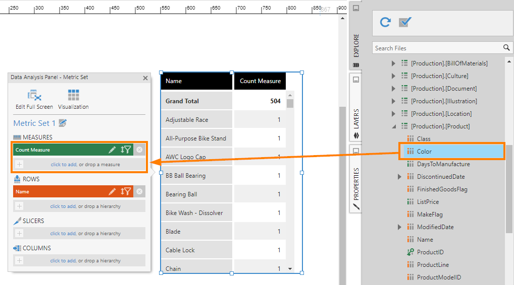Screen dimensions: 514x285
Task: Edit the Count Measure with the pencil icon
Action: pos(112,150)
